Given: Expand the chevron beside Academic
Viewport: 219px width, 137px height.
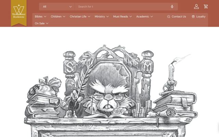Looking at the screenshot, I should (x=152, y=17).
